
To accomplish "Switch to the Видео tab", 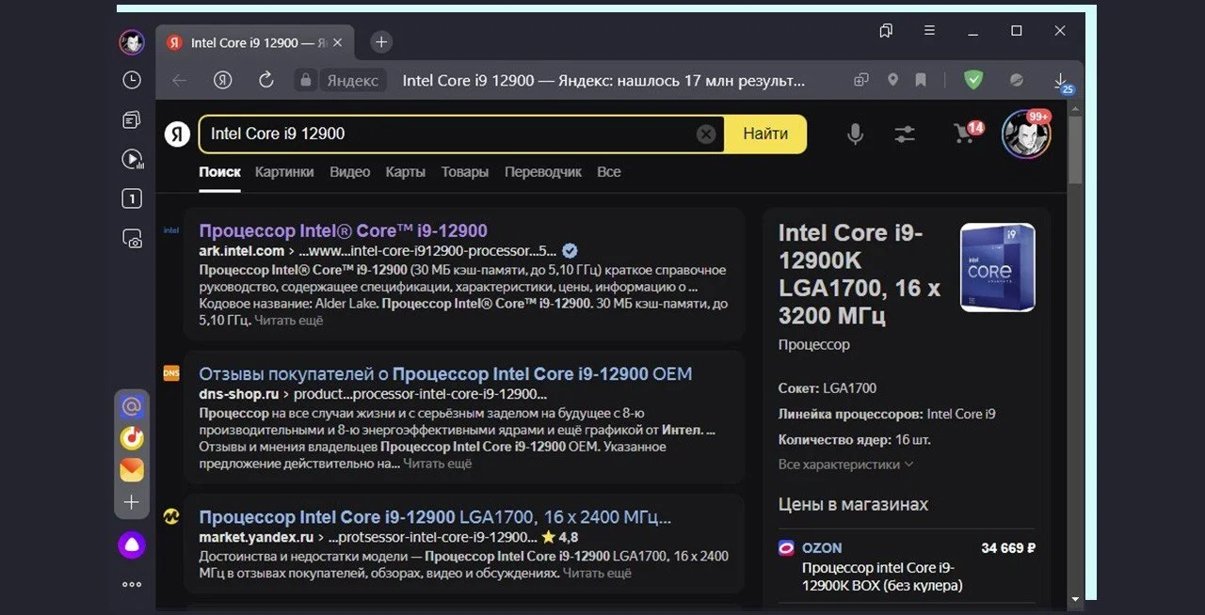I will [350, 172].
